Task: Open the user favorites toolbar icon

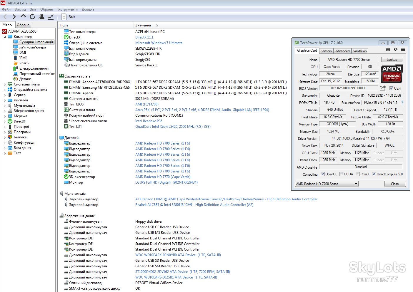Action: pos(41,17)
